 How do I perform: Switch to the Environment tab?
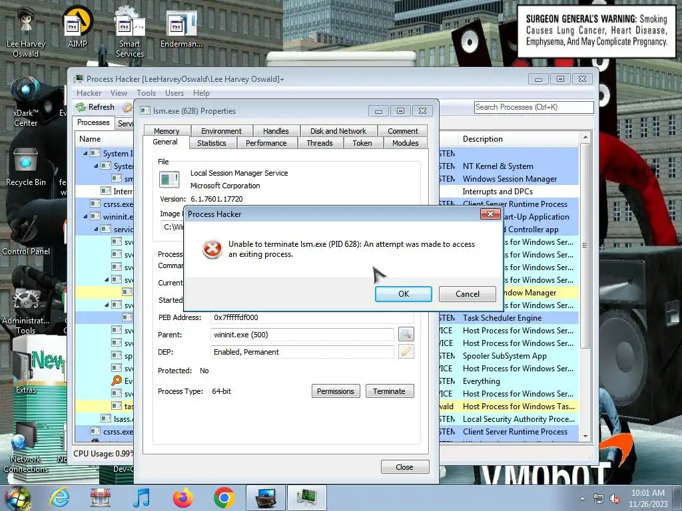click(221, 131)
